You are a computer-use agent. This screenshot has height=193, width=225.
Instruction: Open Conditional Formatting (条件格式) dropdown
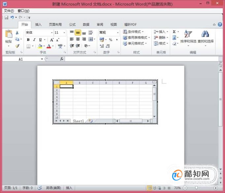(x=133, y=32)
